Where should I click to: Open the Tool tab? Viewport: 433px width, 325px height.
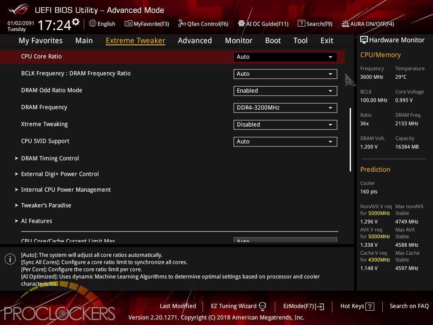tap(301, 41)
